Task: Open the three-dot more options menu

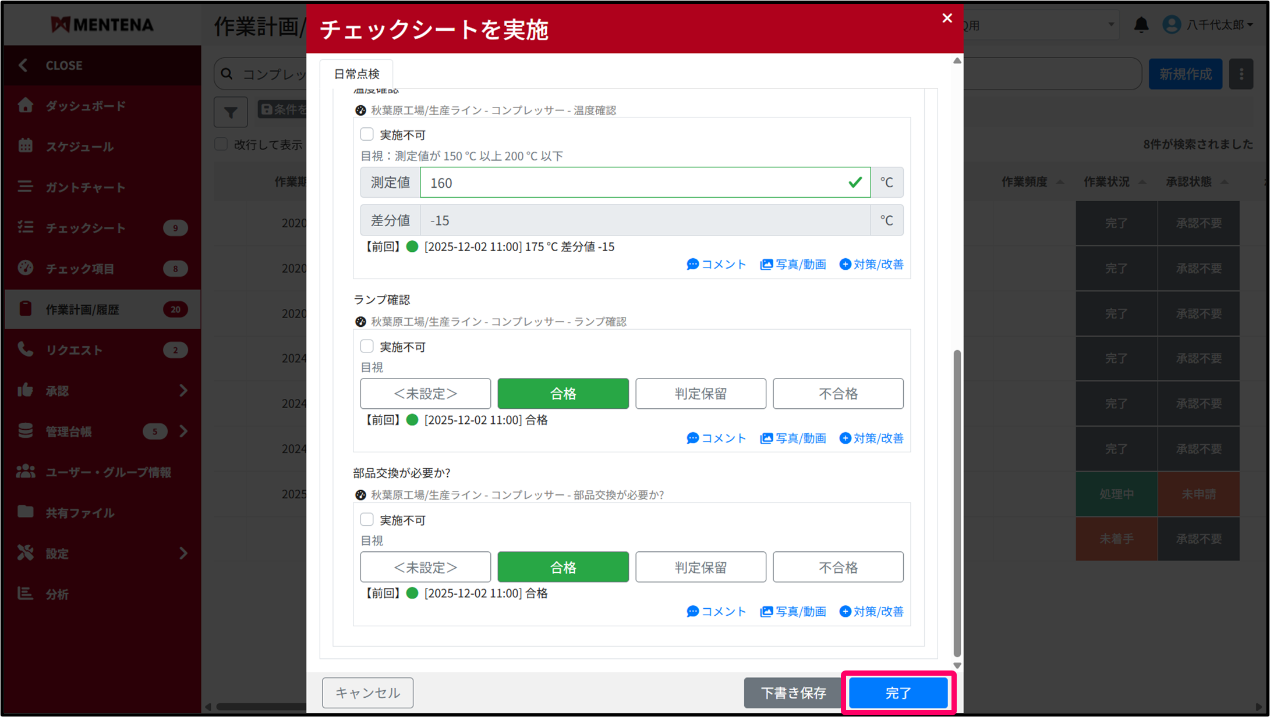Action: pyautogui.click(x=1241, y=74)
